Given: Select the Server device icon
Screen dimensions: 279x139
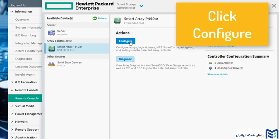Looking at the screenshot, I should [x=51, y=33].
